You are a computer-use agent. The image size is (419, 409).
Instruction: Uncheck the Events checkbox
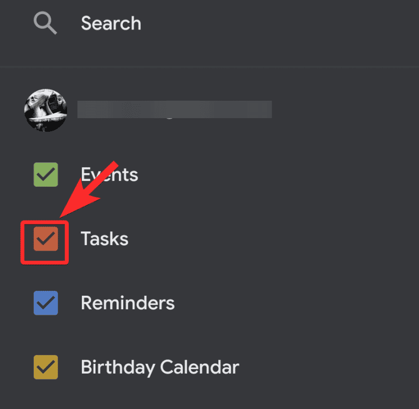pyautogui.click(x=46, y=175)
